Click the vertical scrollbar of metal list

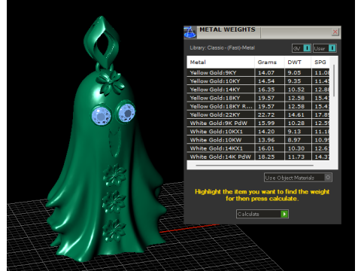pos(334,81)
